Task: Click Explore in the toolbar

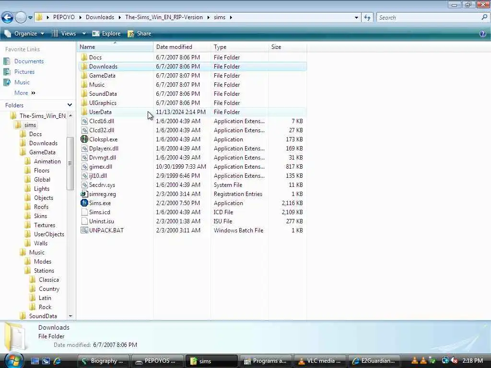Action: pyautogui.click(x=106, y=34)
